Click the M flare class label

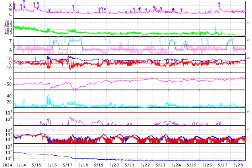[10, 10]
